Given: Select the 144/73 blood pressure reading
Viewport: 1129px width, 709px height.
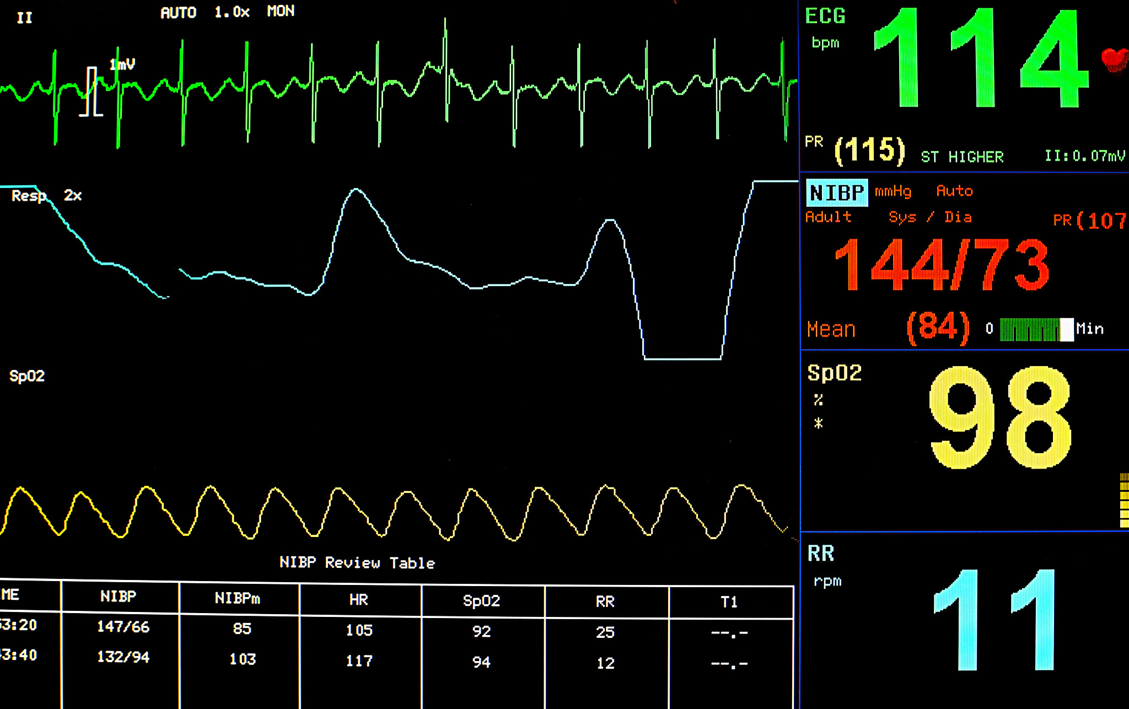Looking at the screenshot, I should click(x=942, y=265).
